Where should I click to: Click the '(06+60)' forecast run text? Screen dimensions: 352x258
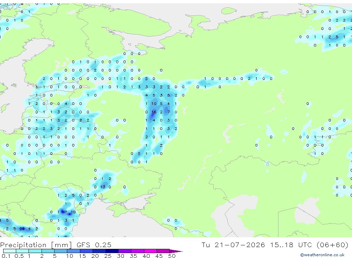click(x=333, y=245)
